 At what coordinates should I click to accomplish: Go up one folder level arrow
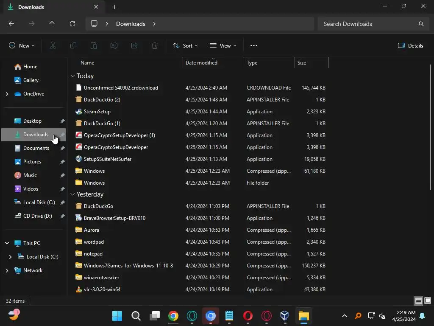tap(52, 24)
